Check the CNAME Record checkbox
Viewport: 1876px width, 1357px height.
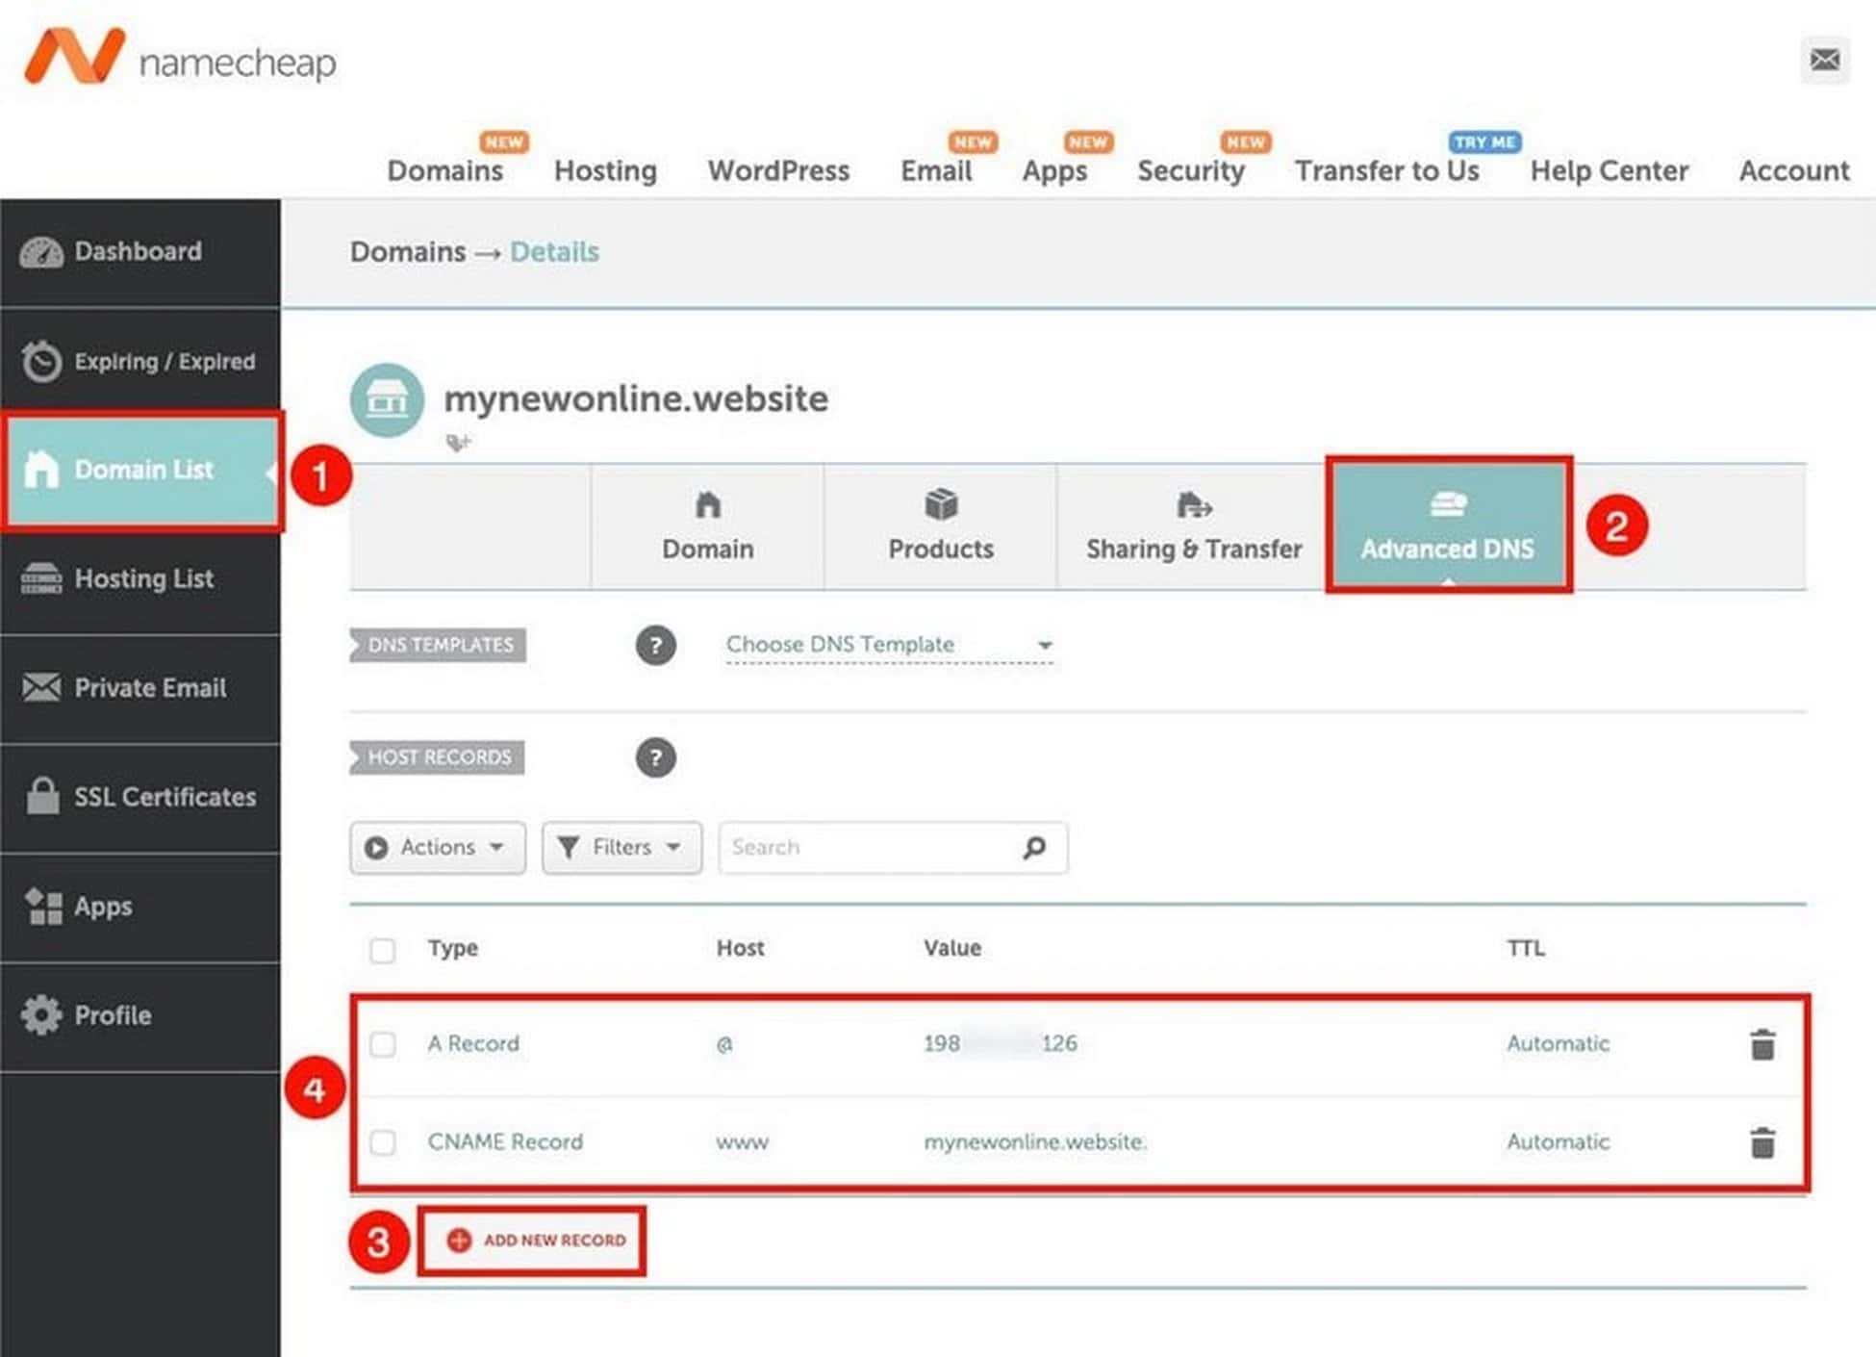[382, 1143]
